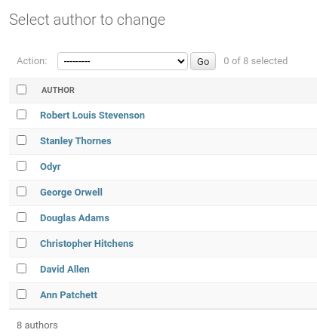Select the David Allen checkbox

point(21,269)
